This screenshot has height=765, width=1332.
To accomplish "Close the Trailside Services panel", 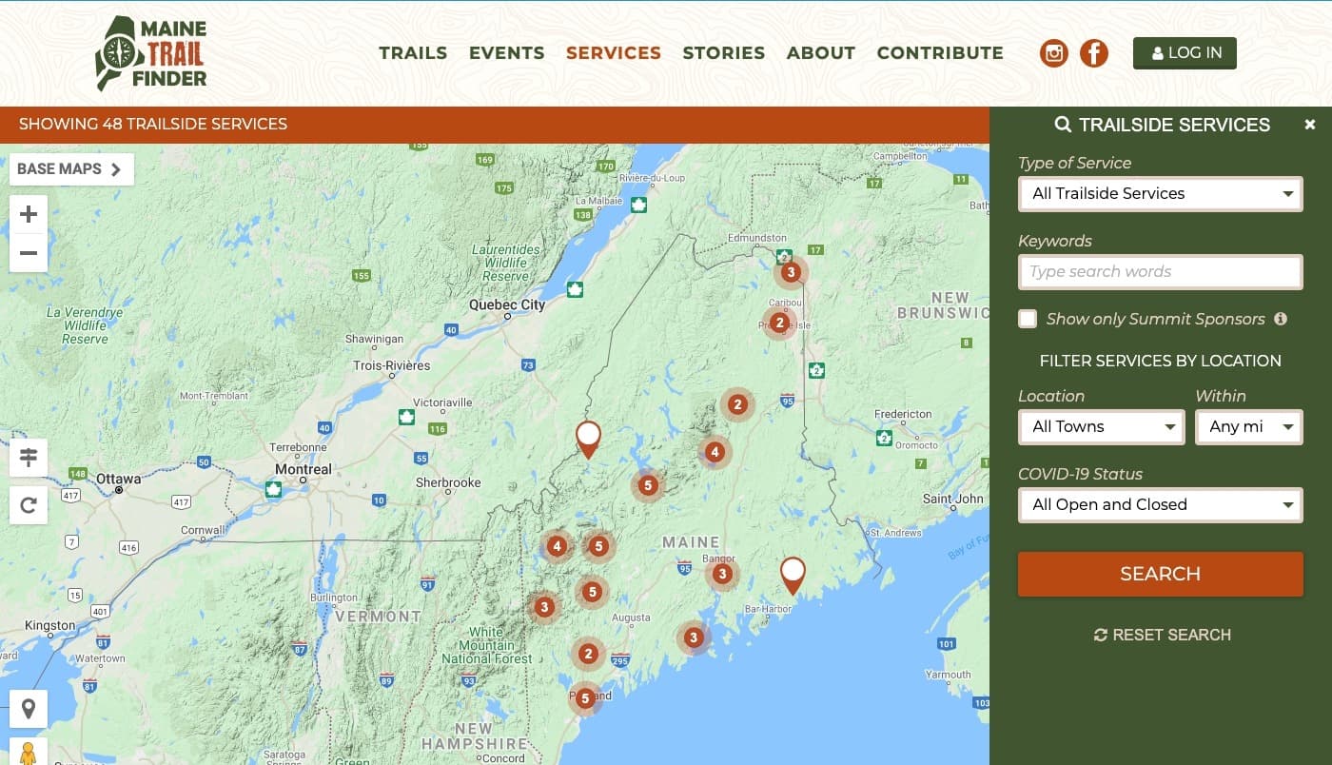I will (x=1310, y=125).
